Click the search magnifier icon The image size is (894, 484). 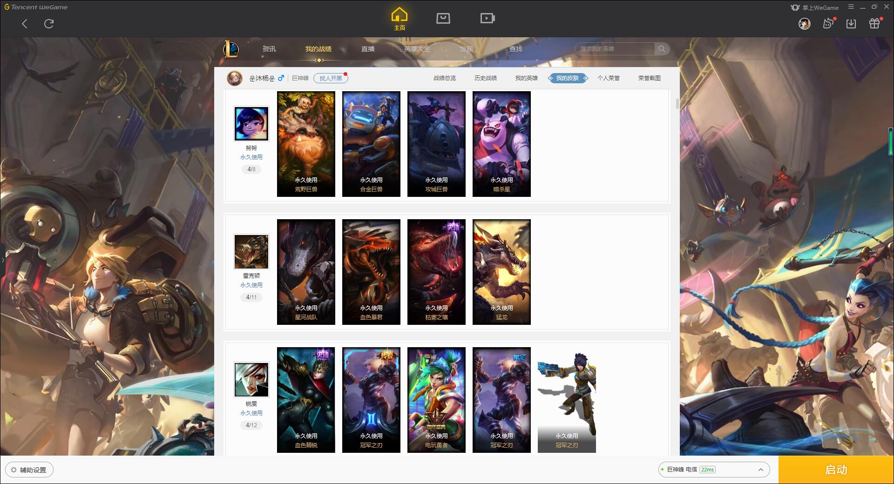tap(662, 49)
